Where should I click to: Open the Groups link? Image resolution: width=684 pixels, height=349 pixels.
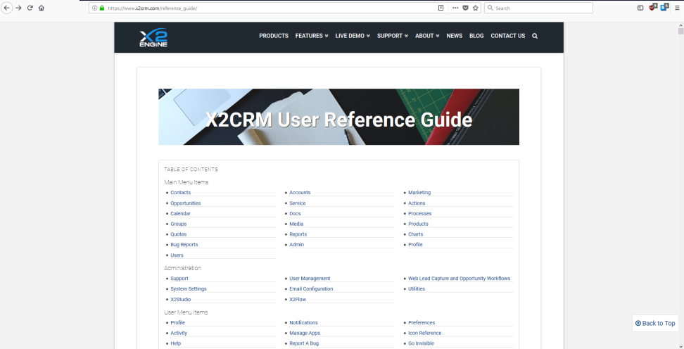(179, 224)
